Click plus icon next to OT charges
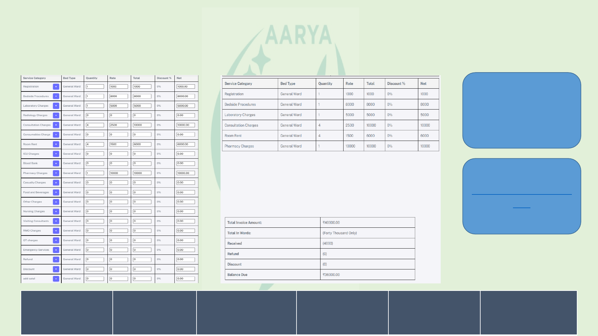Image resolution: width=598 pixels, height=336 pixels. click(x=56, y=240)
